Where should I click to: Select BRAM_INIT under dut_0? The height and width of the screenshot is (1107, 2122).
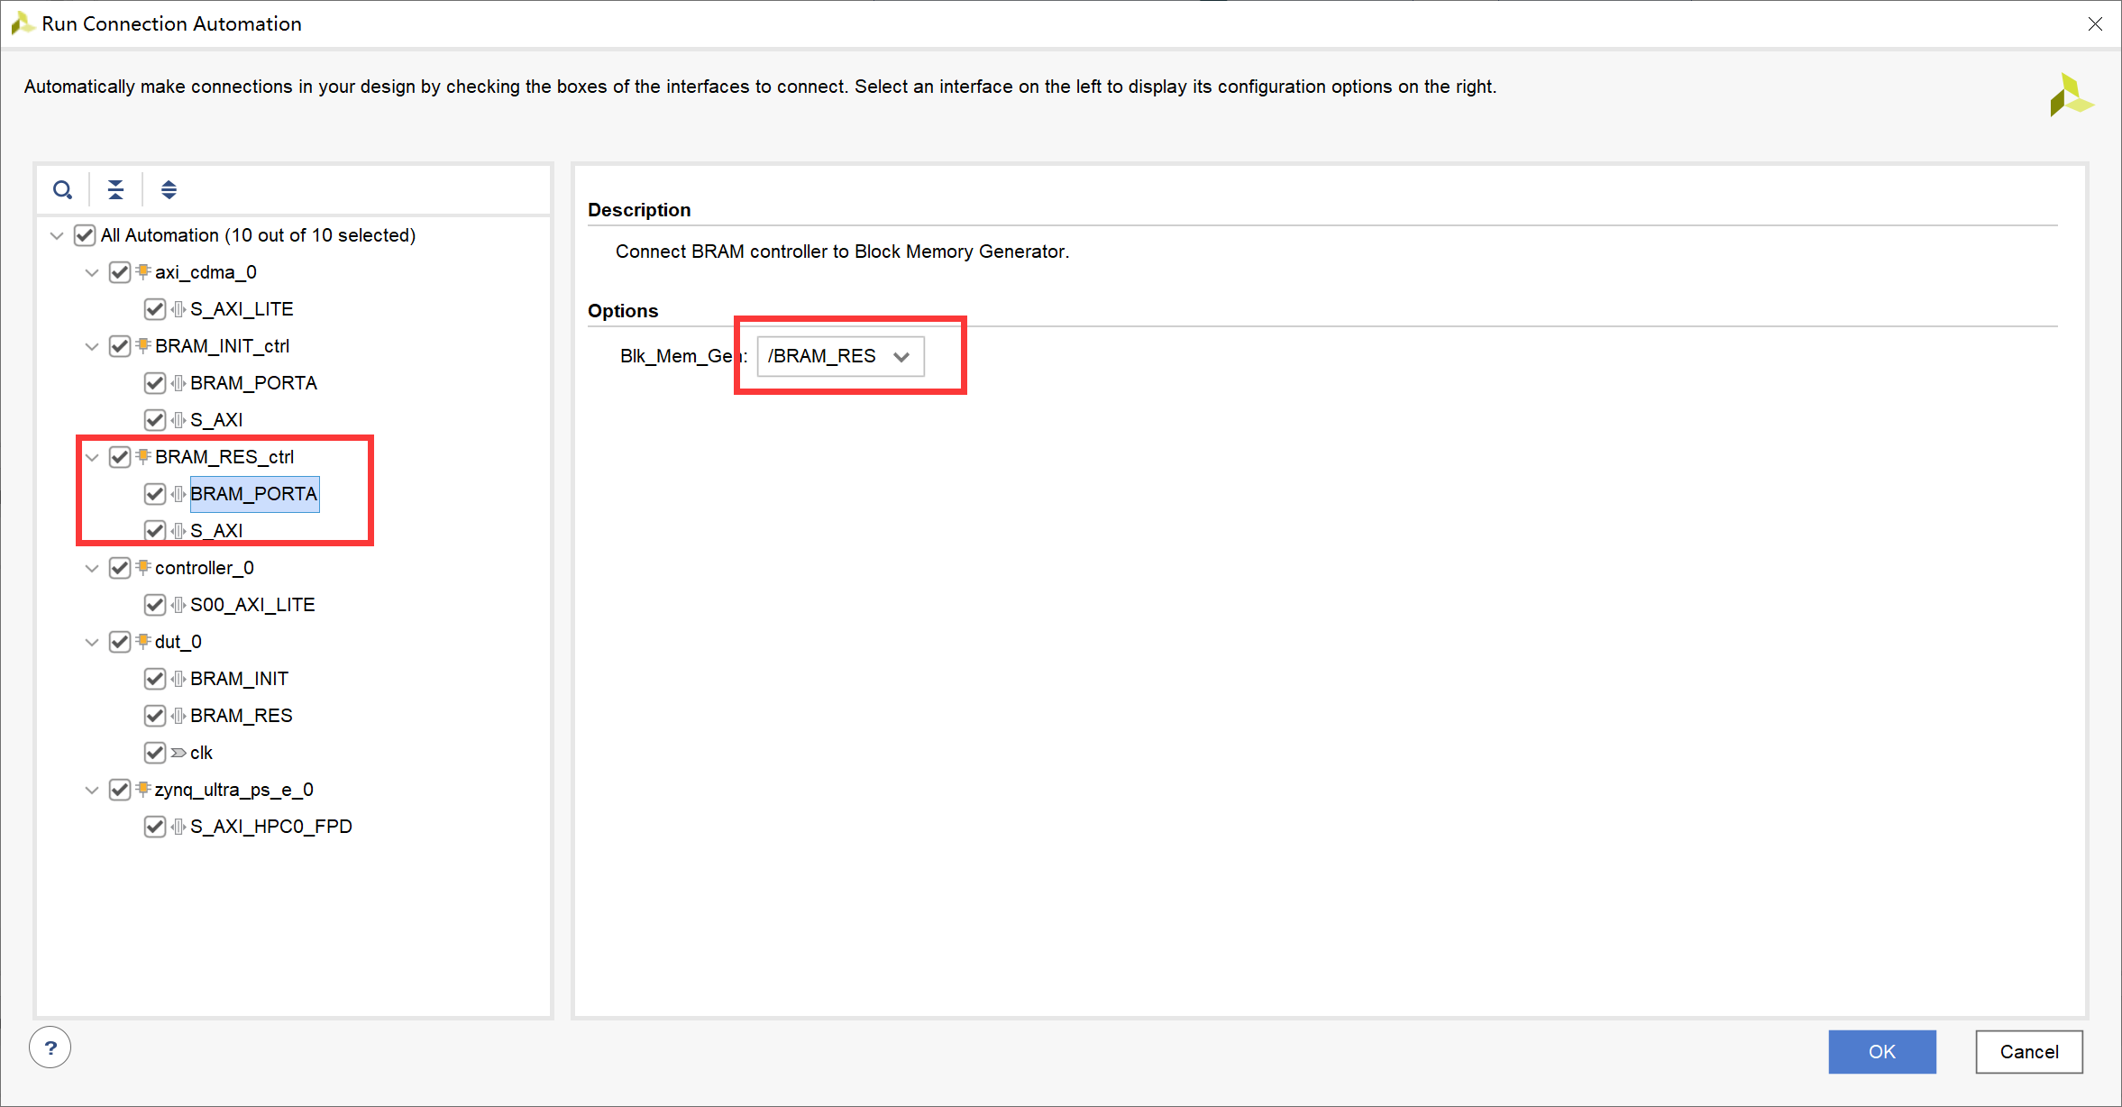(239, 679)
